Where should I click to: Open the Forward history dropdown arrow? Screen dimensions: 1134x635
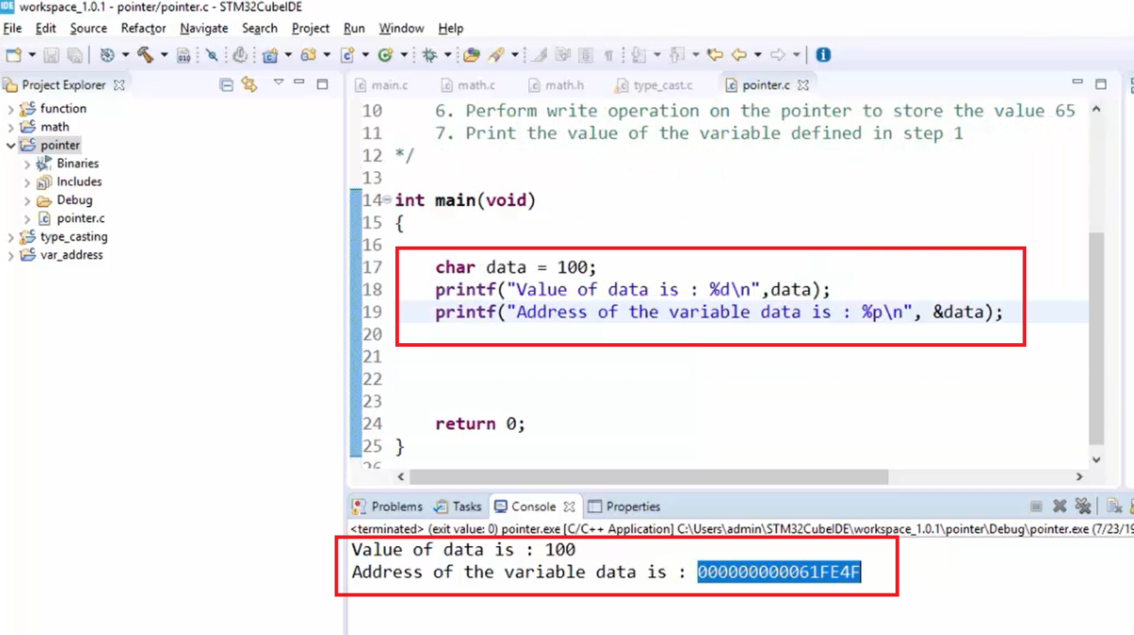[796, 55]
